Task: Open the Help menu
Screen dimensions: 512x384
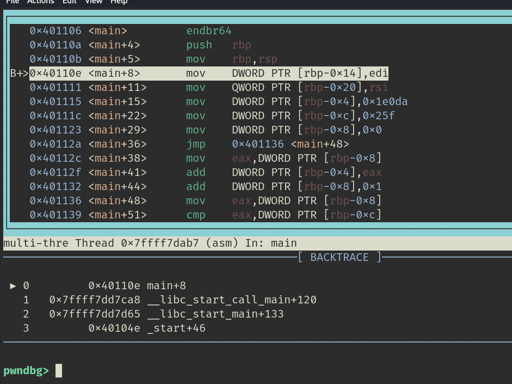Action: tap(119, 2)
